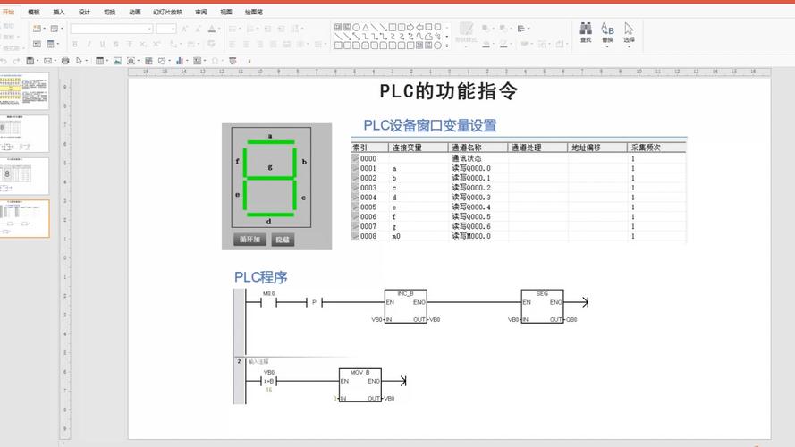This screenshot has width=795, height=447.
Task: Click the 替换 replace icon
Action: (x=607, y=29)
